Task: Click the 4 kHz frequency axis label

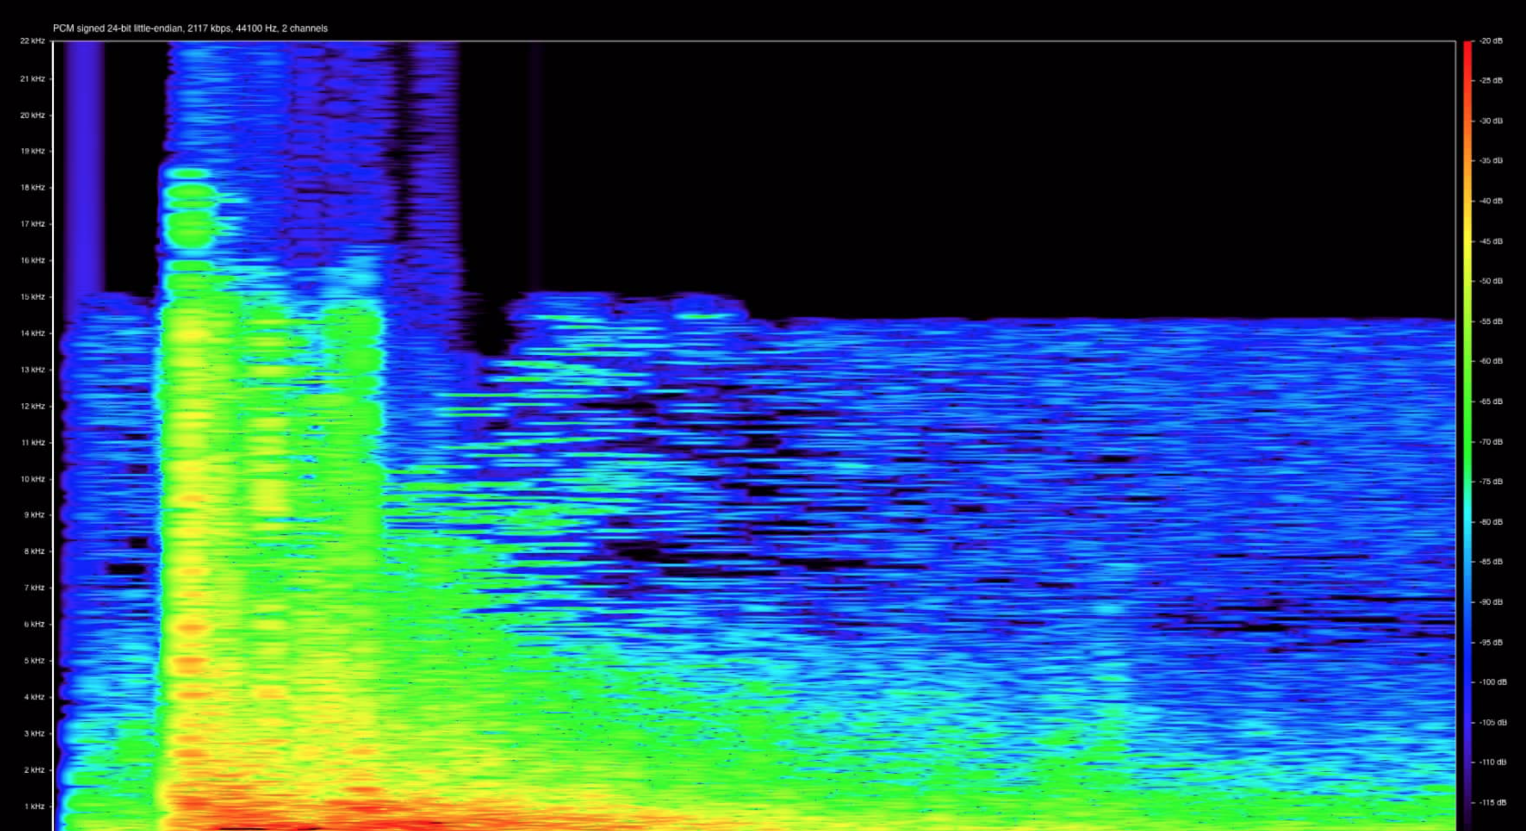Action: (34, 697)
